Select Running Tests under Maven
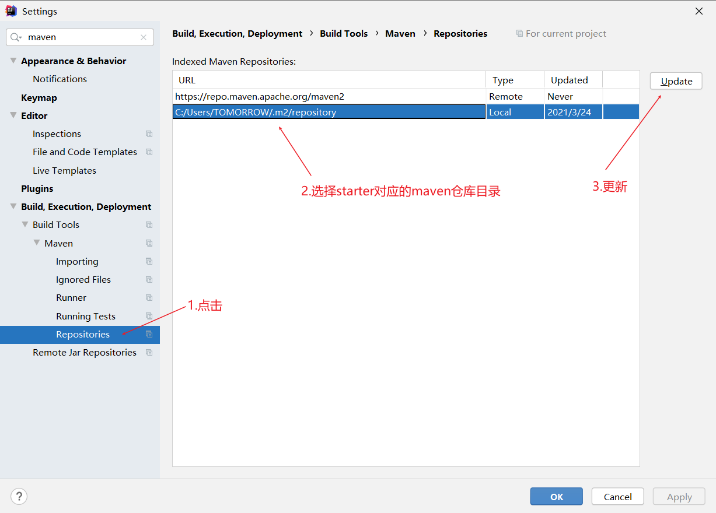716x513 pixels. 86,316
